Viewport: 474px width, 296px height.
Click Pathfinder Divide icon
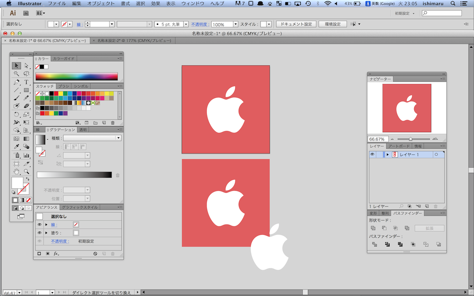click(374, 244)
